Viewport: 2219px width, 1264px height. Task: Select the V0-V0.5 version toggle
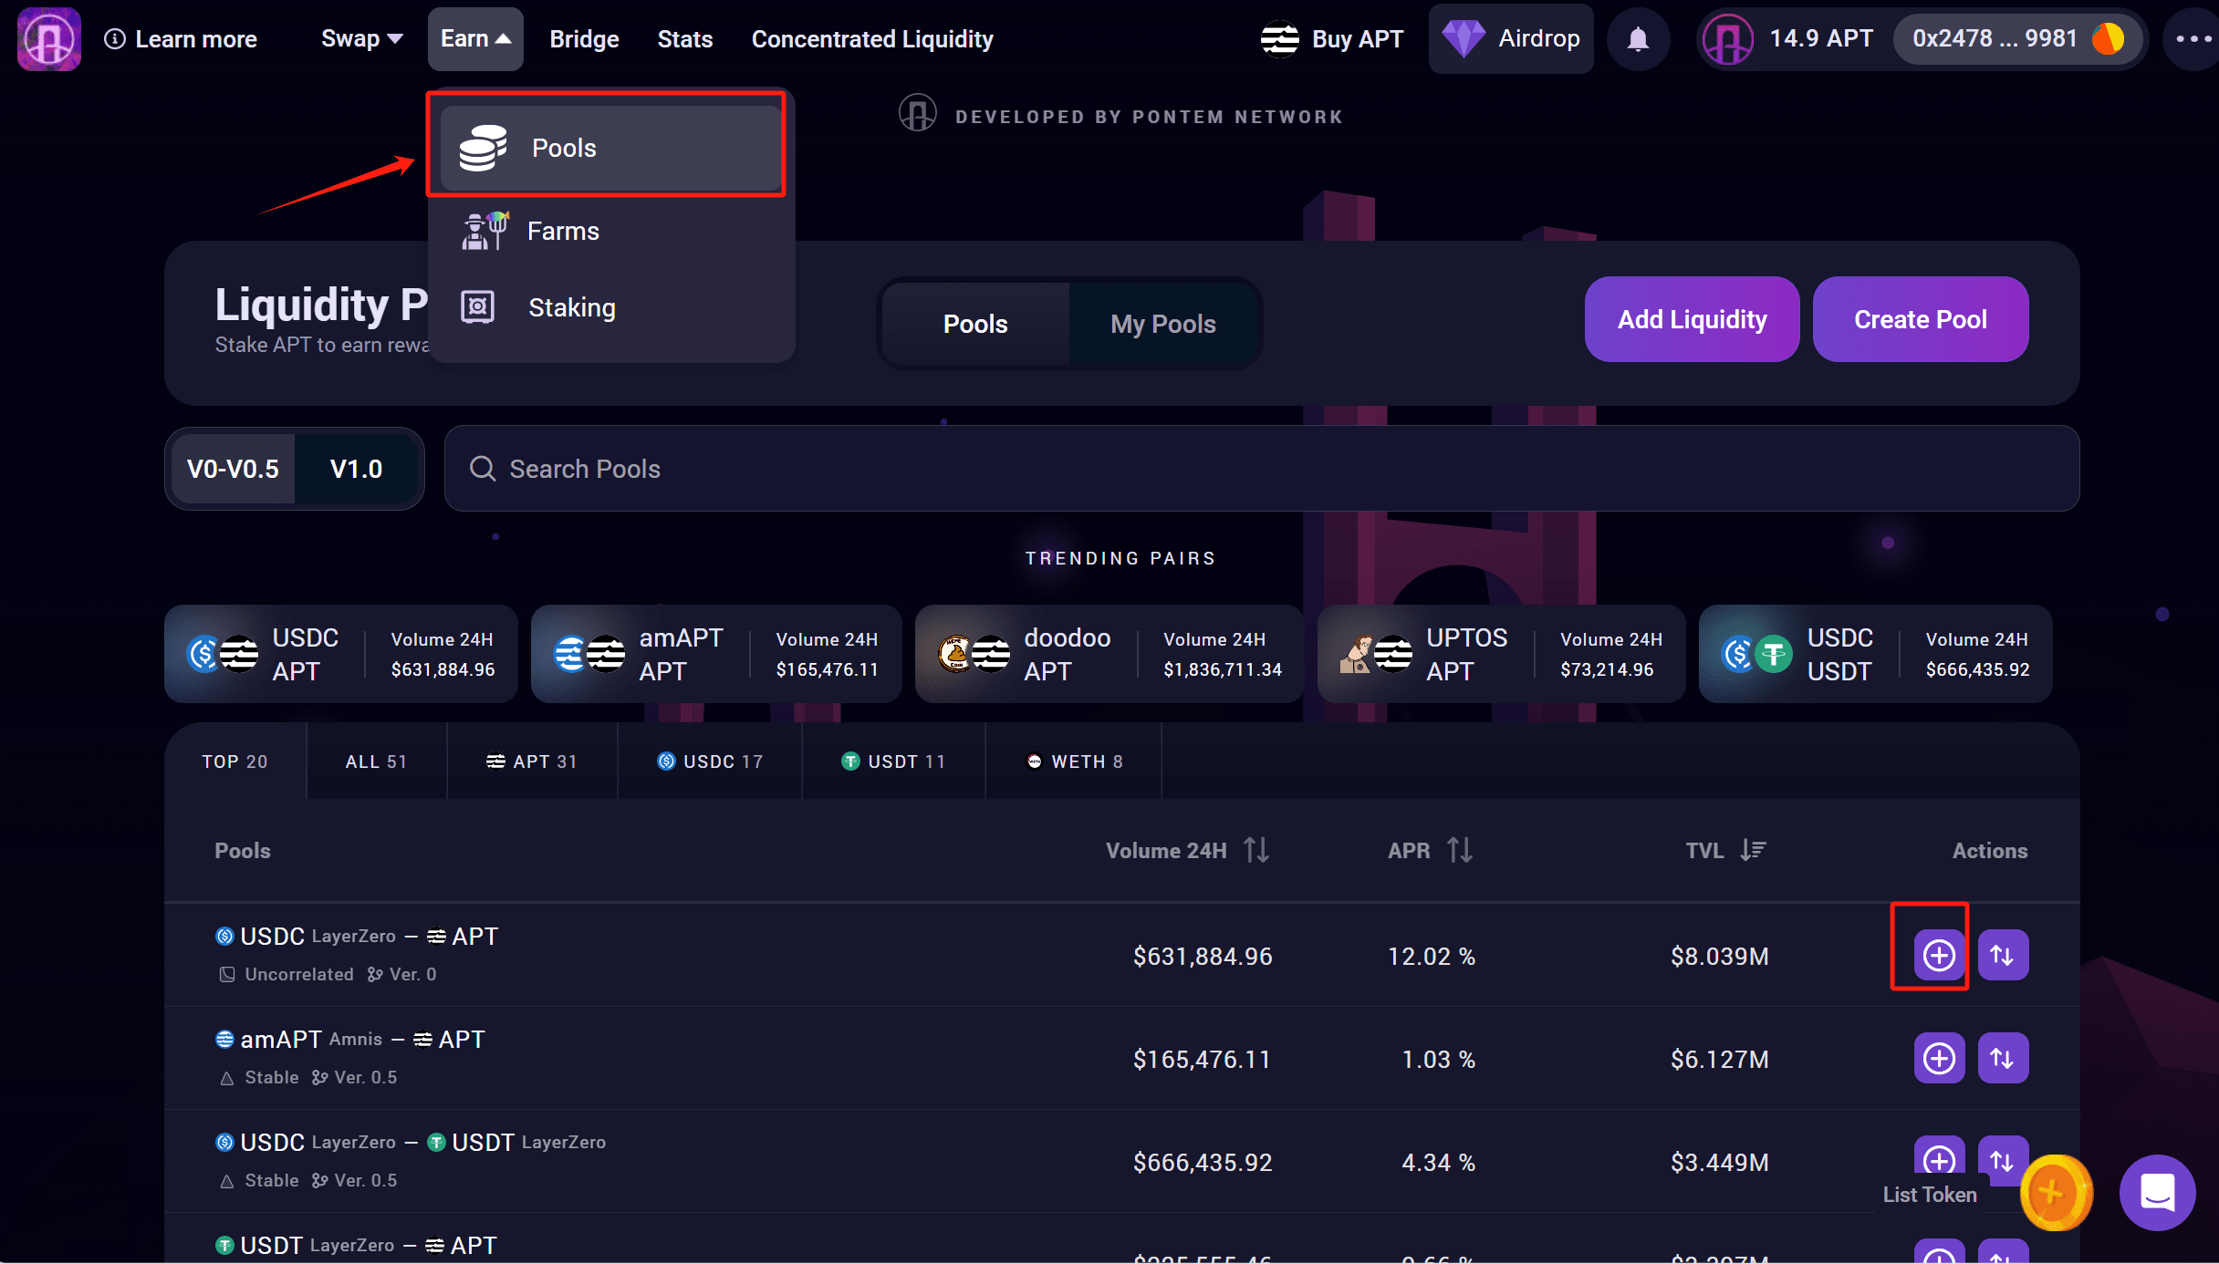[233, 469]
